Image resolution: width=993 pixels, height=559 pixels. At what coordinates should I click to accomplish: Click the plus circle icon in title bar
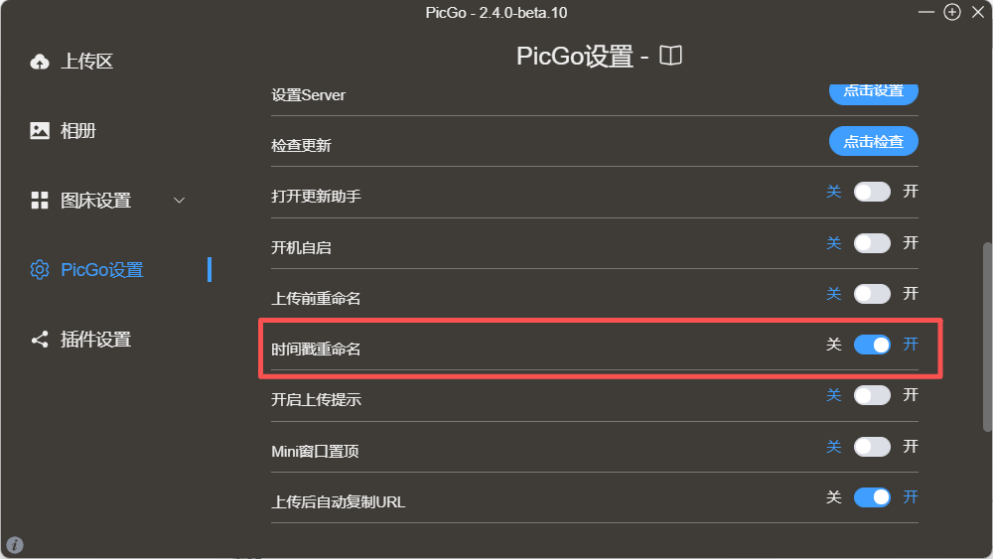pyautogui.click(x=952, y=13)
